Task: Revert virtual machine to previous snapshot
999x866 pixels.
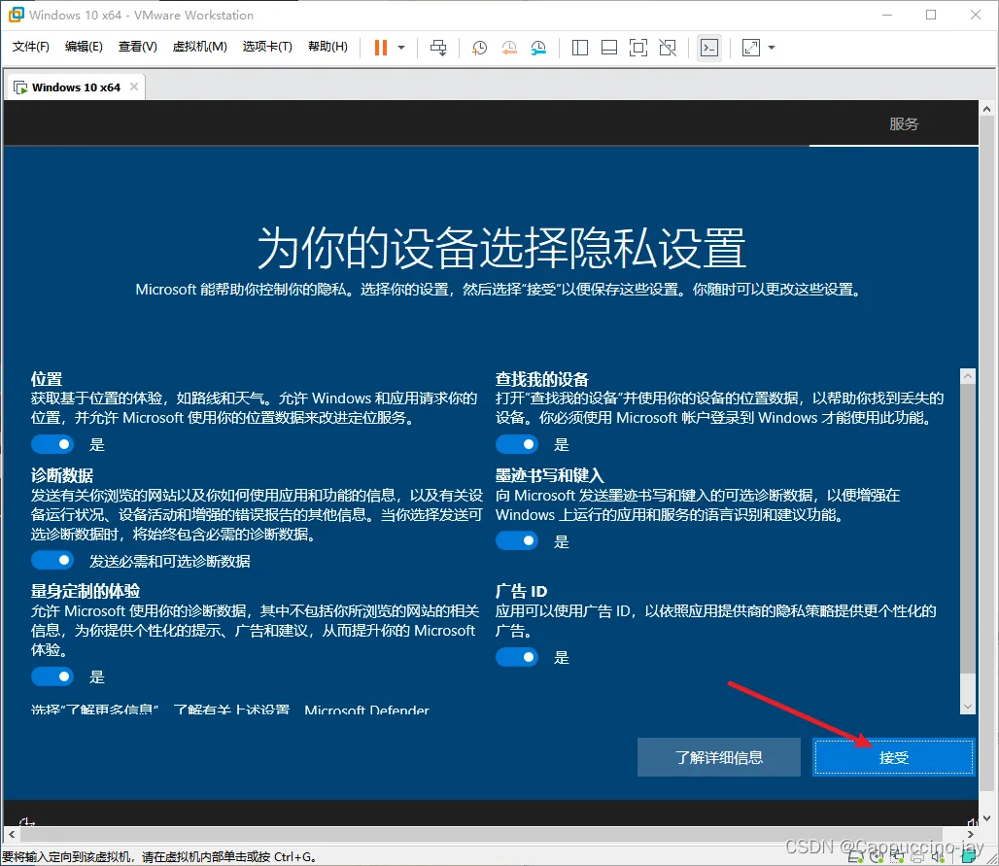Action: pos(509,48)
